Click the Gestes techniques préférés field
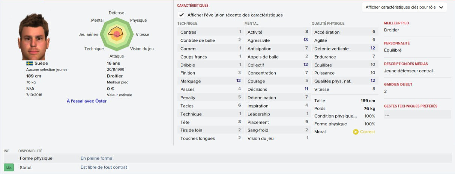 (x=417, y=115)
